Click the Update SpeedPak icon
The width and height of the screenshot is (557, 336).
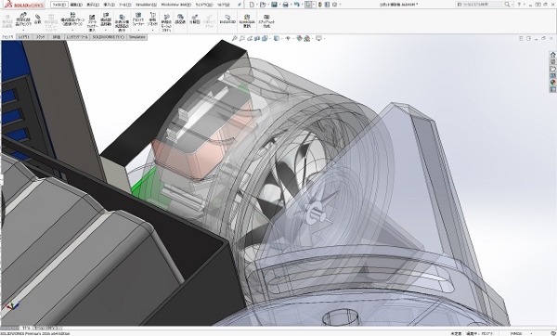tap(247, 20)
